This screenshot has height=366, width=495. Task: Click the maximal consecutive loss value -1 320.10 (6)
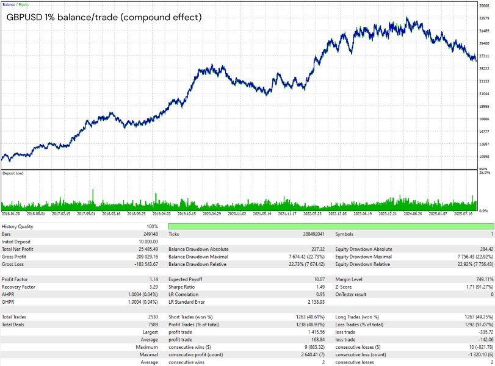pos(481,355)
